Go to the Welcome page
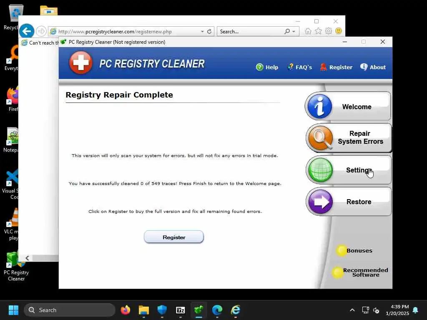Image resolution: width=427 pixels, height=320 pixels. [348, 106]
